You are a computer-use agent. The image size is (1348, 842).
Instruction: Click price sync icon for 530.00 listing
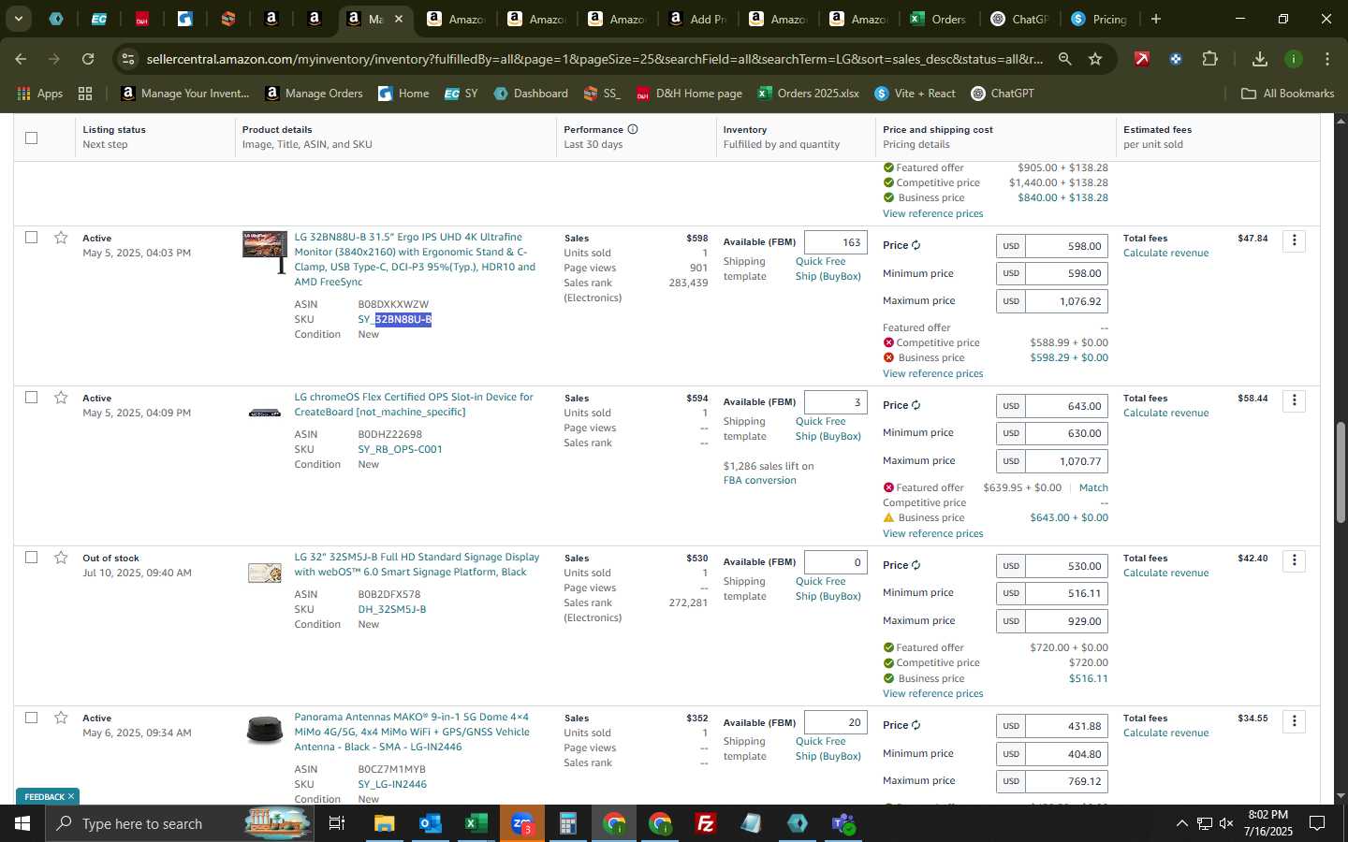tap(916, 565)
